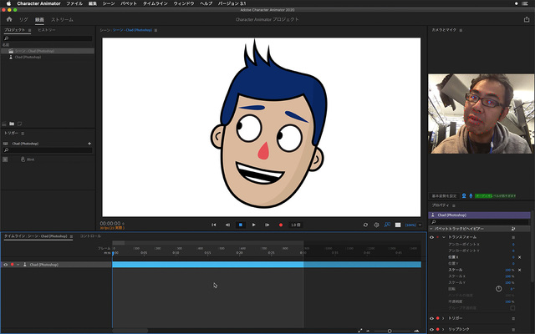Toggle the microphone input icon
535x334 pixels.
[470, 196]
